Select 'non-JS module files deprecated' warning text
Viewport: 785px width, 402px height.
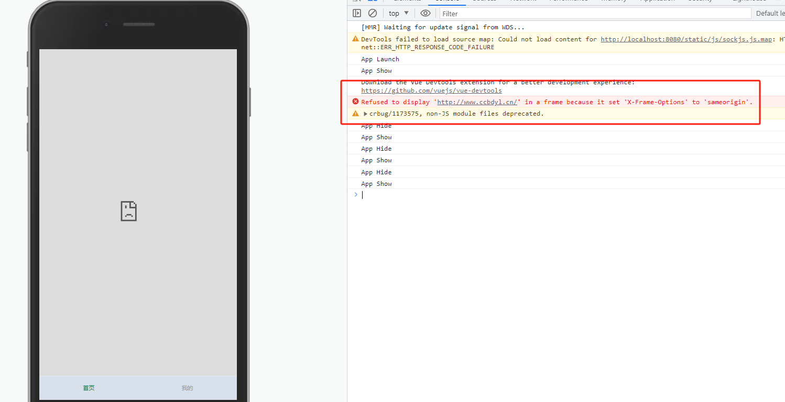click(x=485, y=114)
